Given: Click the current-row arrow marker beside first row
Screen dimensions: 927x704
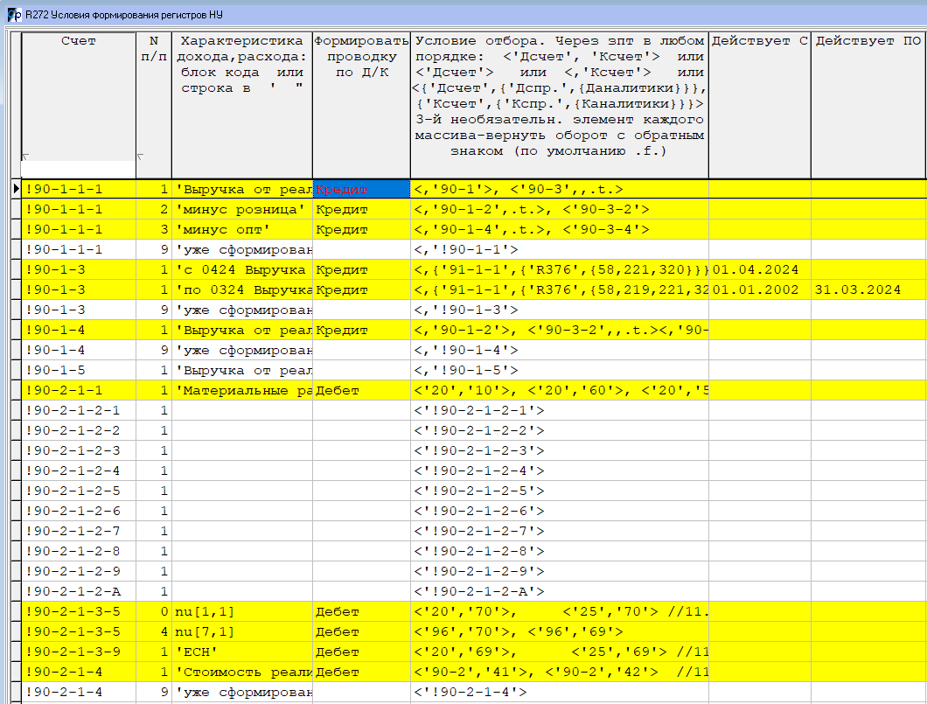Looking at the screenshot, I should [x=15, y=189].
